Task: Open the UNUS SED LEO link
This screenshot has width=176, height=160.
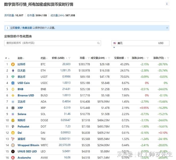Action: point(27,151)
